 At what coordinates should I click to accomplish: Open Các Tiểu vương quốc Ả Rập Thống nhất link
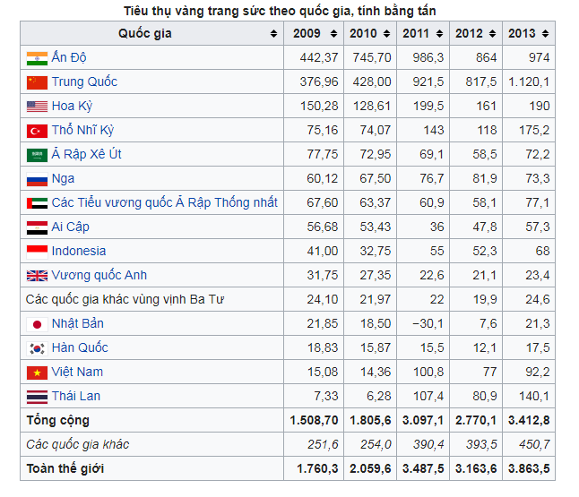click(x=164, y=202)
